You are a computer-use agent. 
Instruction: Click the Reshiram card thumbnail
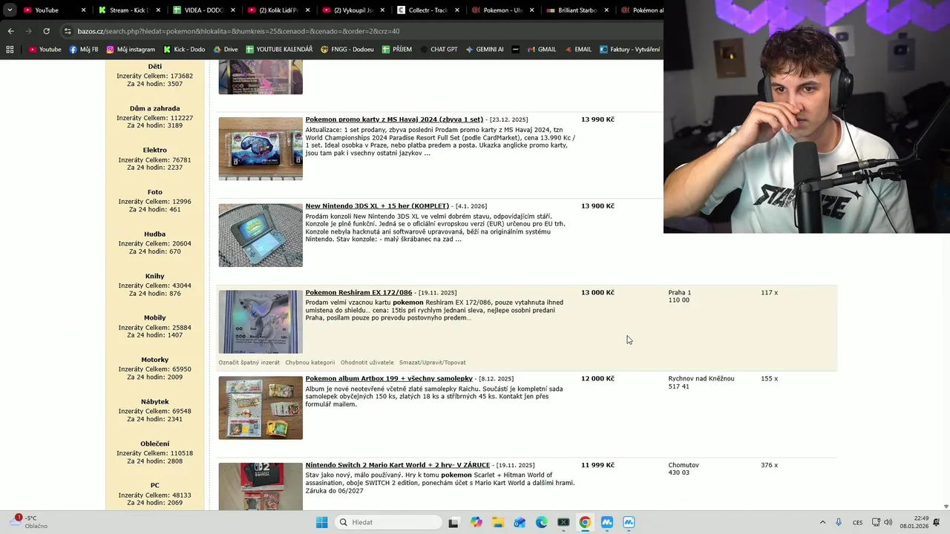pyautogui.click(x=261, y=322)
